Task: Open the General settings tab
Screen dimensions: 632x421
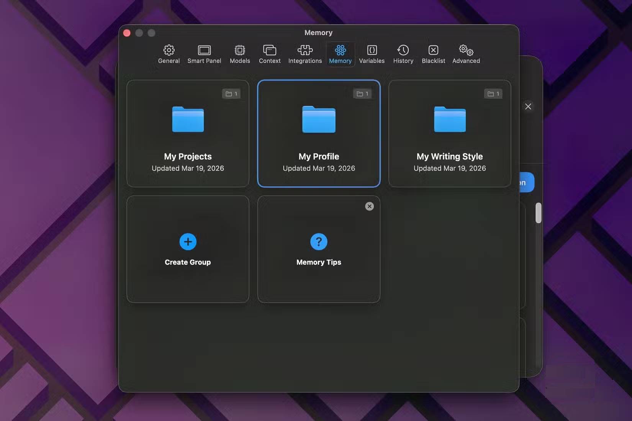Action: click(x=169, y=54)
